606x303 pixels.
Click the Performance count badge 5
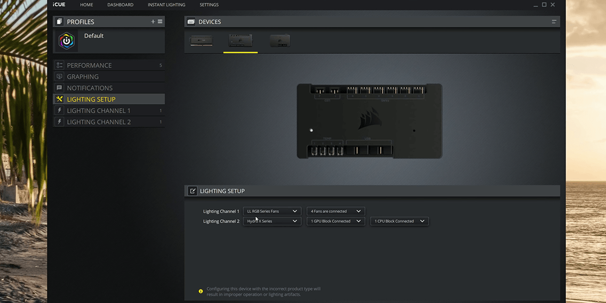161,65
